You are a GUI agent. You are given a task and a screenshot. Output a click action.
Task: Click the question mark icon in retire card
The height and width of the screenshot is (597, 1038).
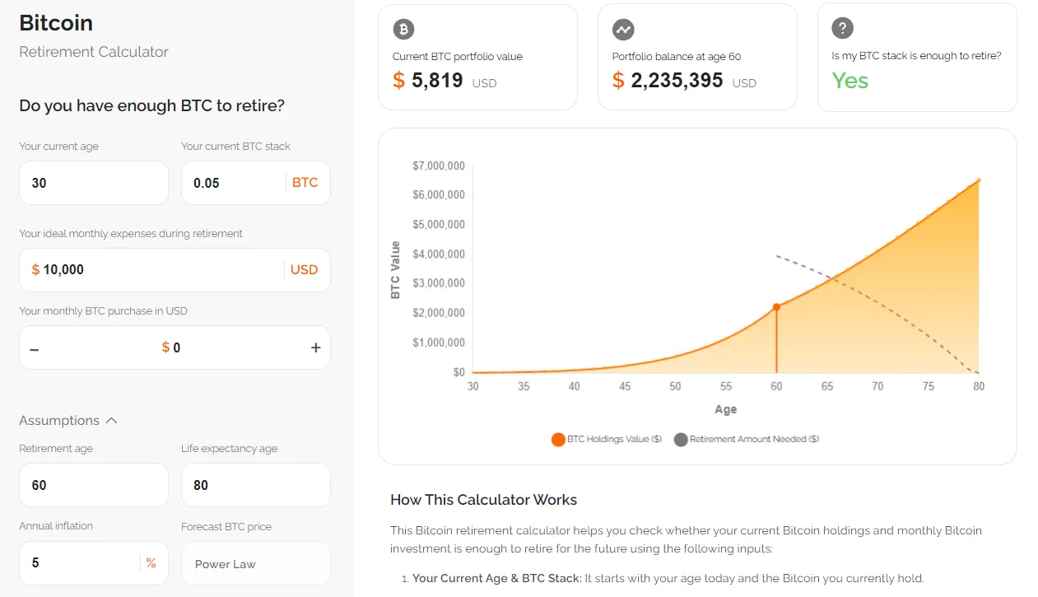pos(842,29)
